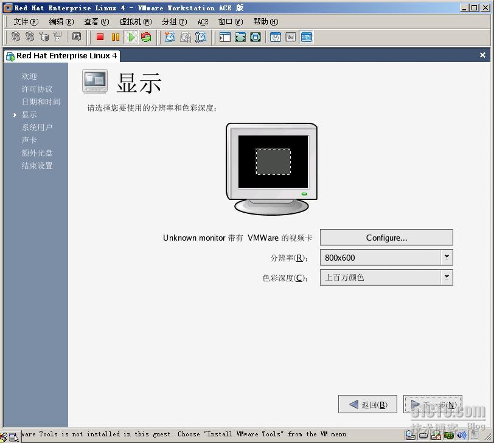Click the hard disk device status icon
This screenshot has height=443, width=494.
pos(423,436)
